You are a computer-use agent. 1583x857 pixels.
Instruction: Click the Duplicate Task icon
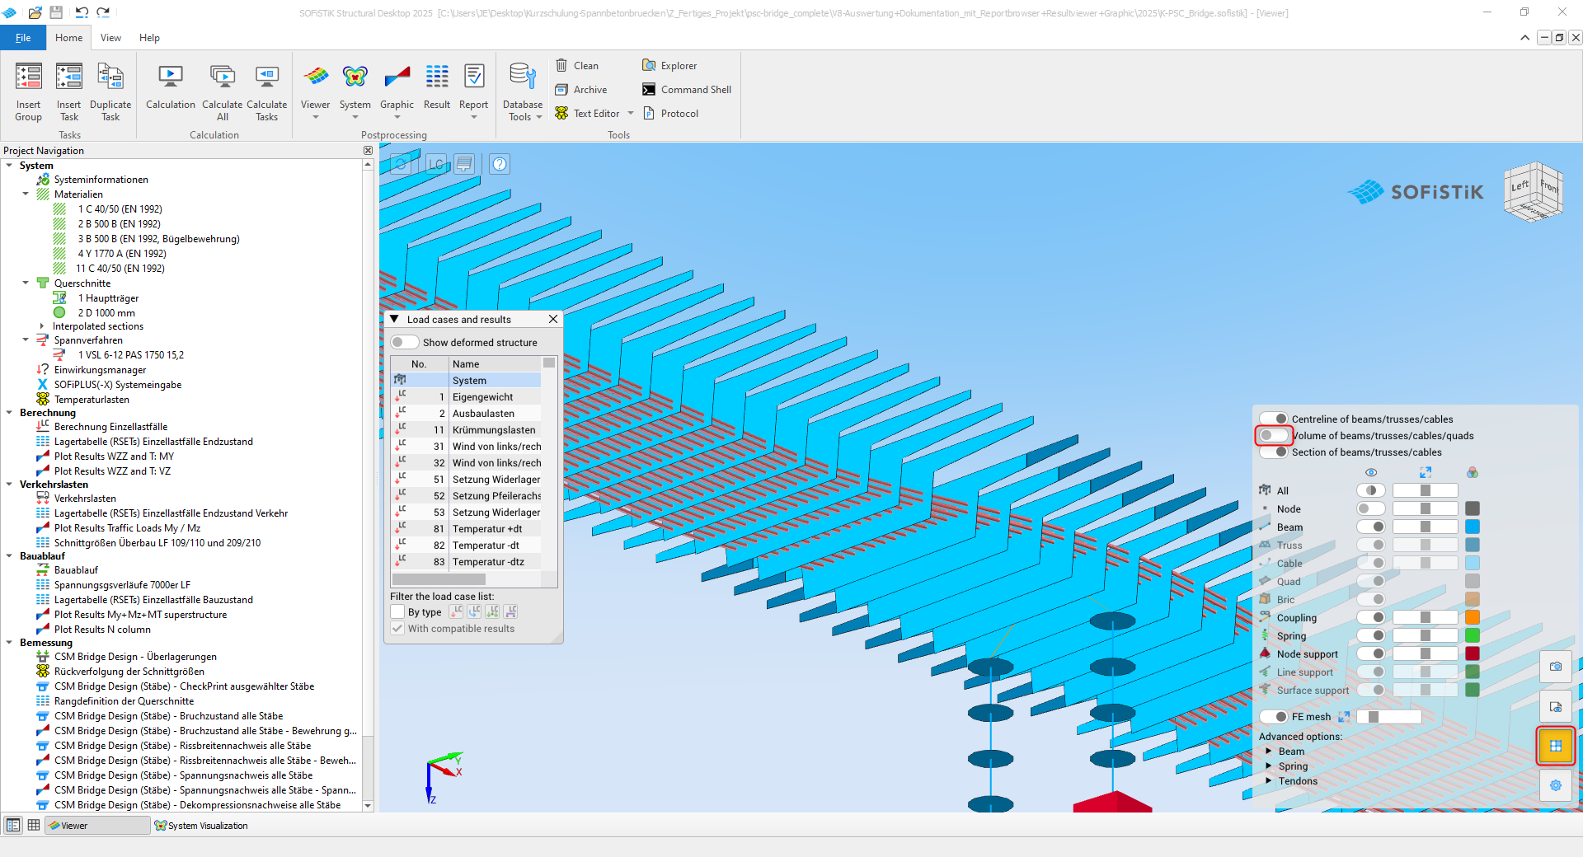pos(110,91)
